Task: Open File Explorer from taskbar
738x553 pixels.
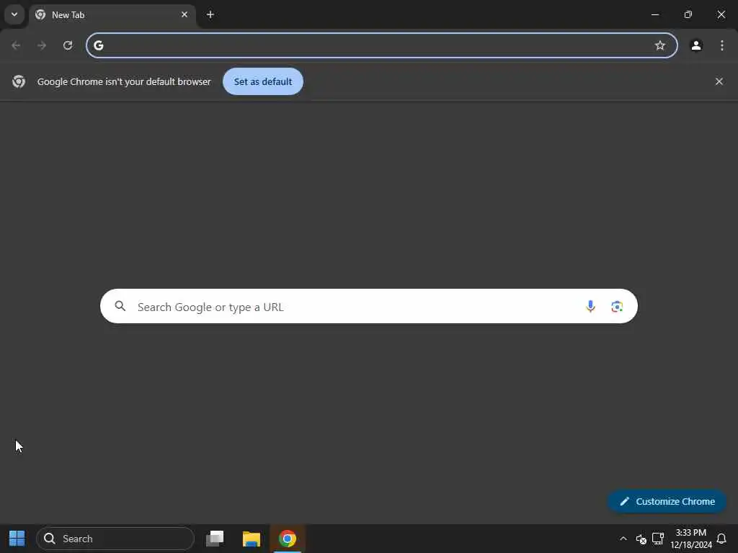Action: click(252, 539)
